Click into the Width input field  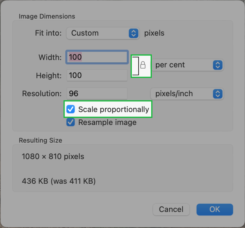click(x=97, y=57)
